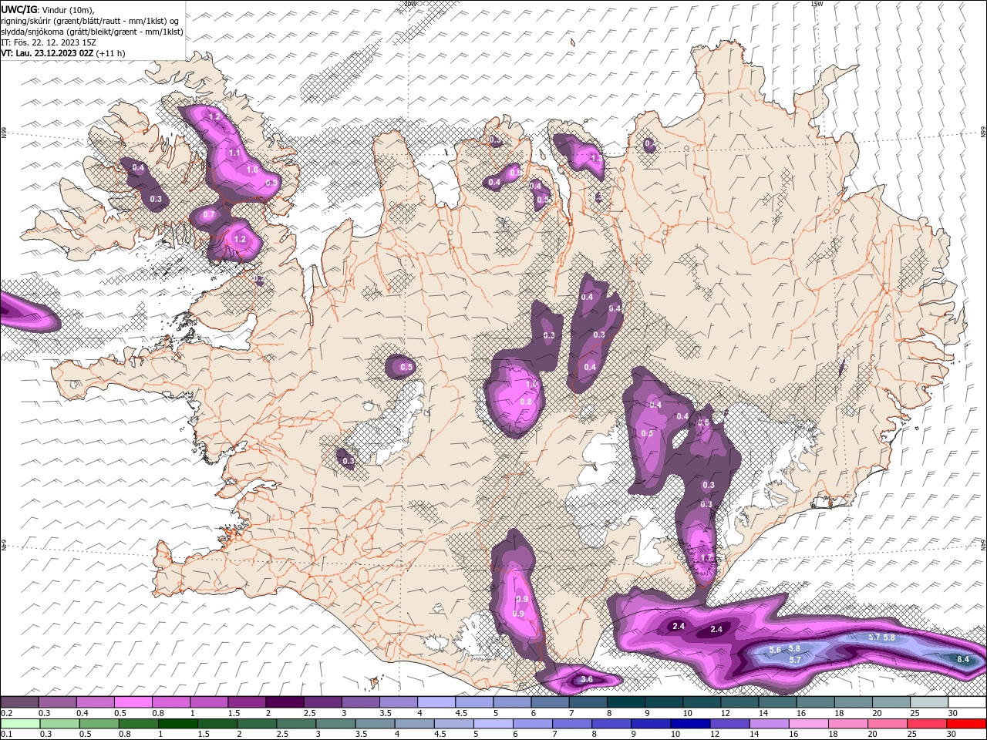This screenshot has height=740, width=987.
Task: Select the light lavender 4 snow legend swatch
Action: click(x=436, y=702)
